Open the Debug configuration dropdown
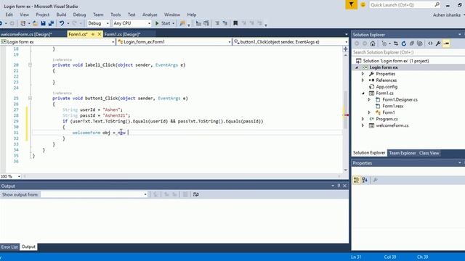 [x=108, y=23]
